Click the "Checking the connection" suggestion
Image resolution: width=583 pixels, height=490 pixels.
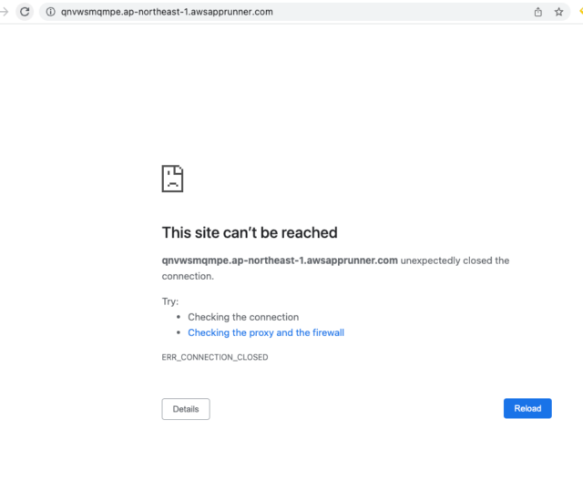tap(243, 317)
